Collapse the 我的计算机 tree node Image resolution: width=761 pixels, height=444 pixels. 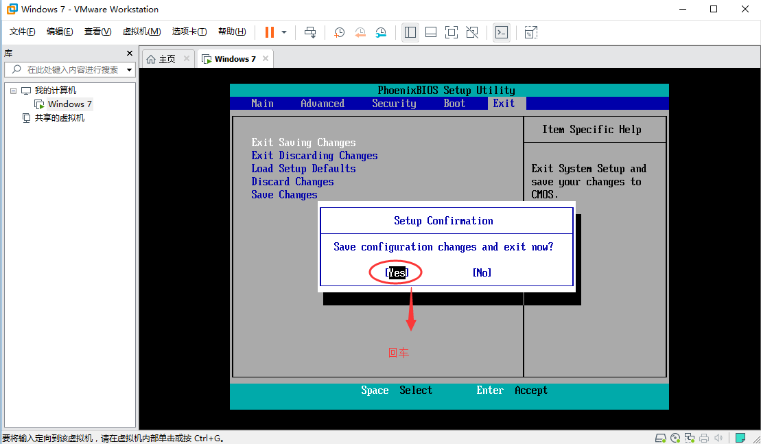pyautogui.click(x=13, y=91)
